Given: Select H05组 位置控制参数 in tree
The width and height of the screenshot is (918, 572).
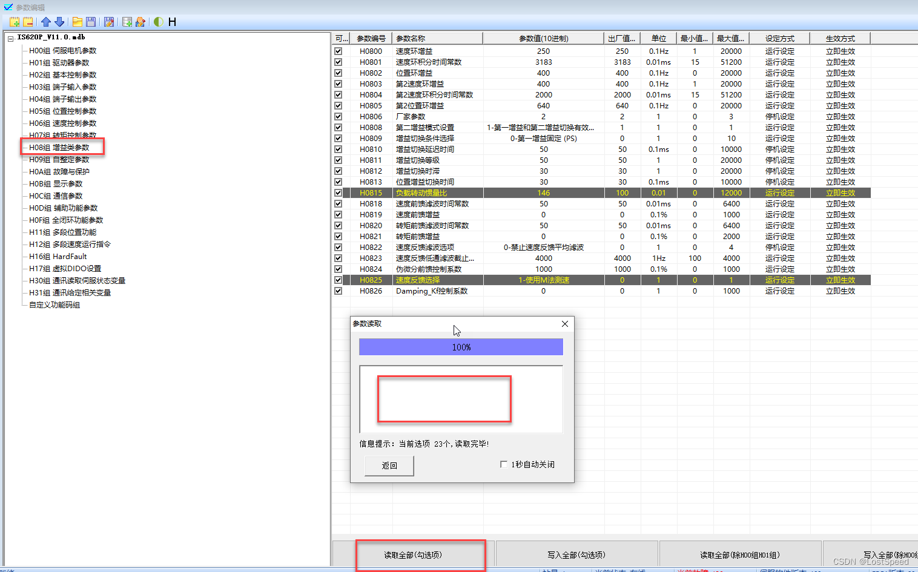Looking at the screenshot, I should [63, 111].
